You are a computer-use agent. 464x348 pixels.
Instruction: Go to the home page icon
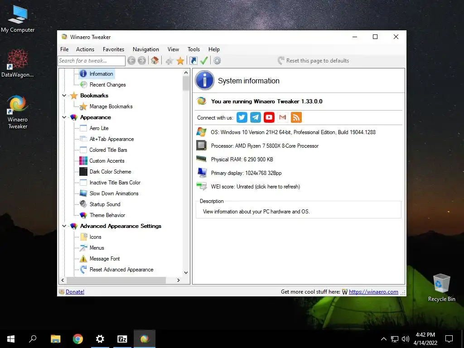[155, 61]
